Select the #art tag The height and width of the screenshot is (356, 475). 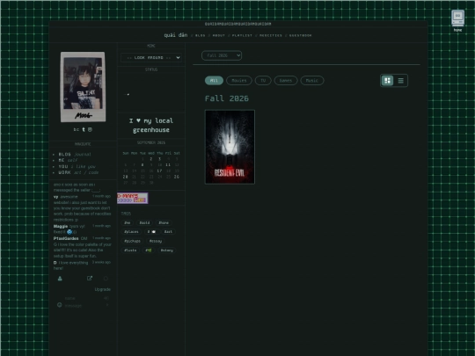click(168, 232)
